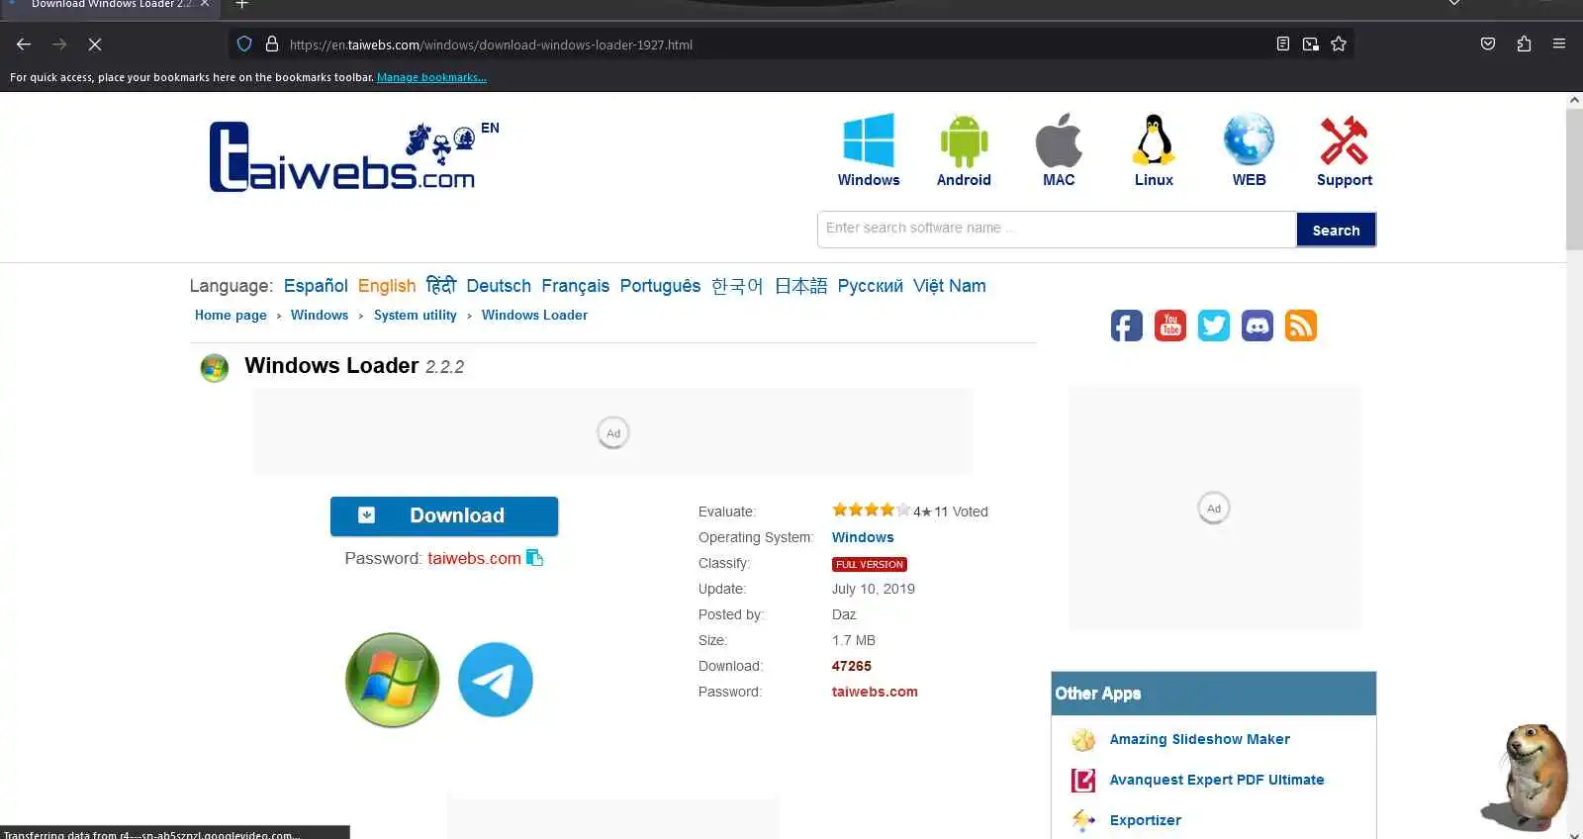Switch language to Việt Nam
The height and width of the screenshot is (839, 1583).
[x=949, y=286]
